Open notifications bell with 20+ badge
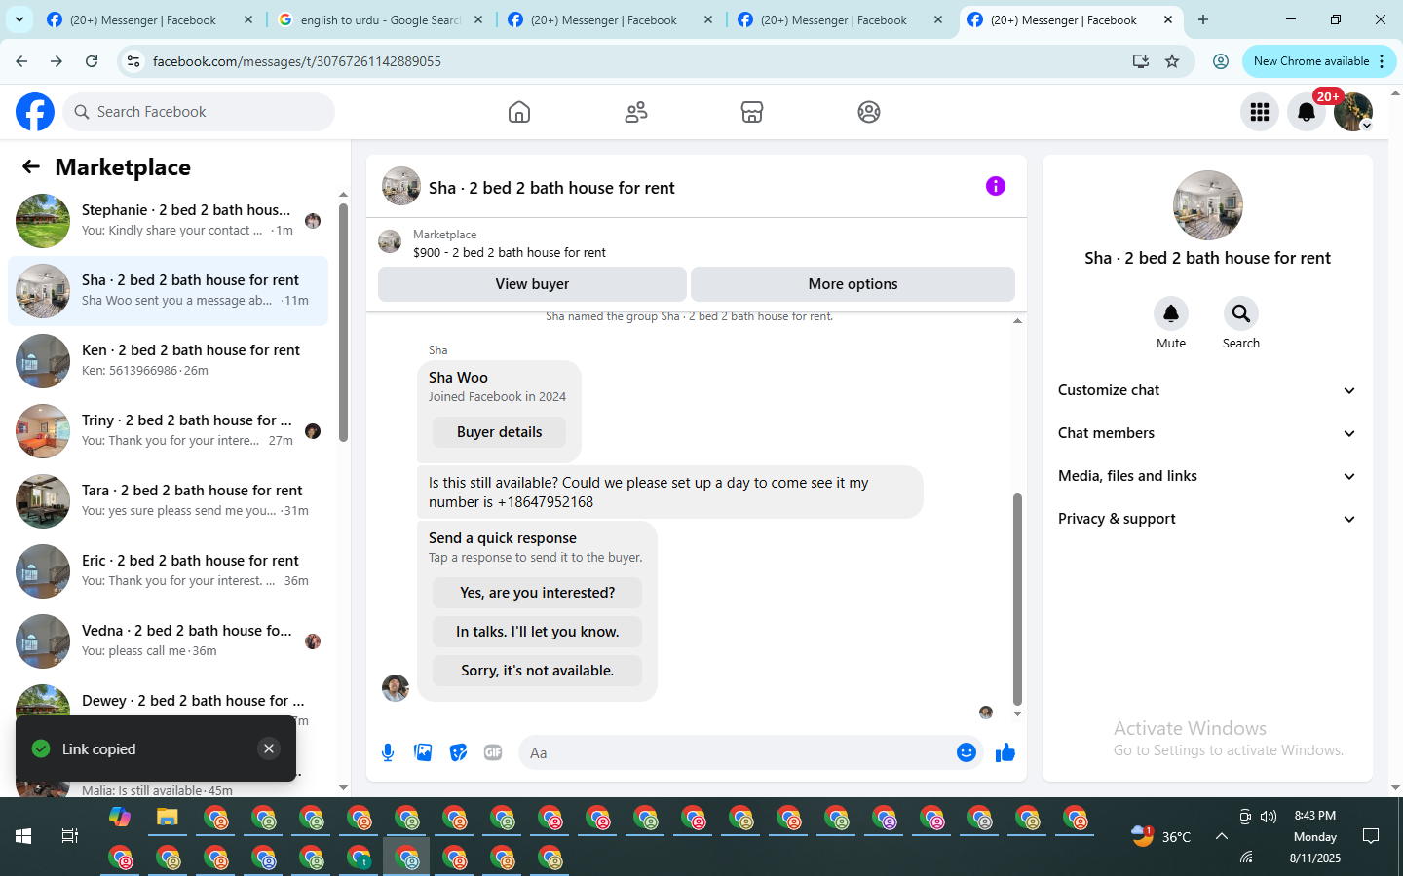Screen dimensions: 1403x876 [x=1307, y=112]
